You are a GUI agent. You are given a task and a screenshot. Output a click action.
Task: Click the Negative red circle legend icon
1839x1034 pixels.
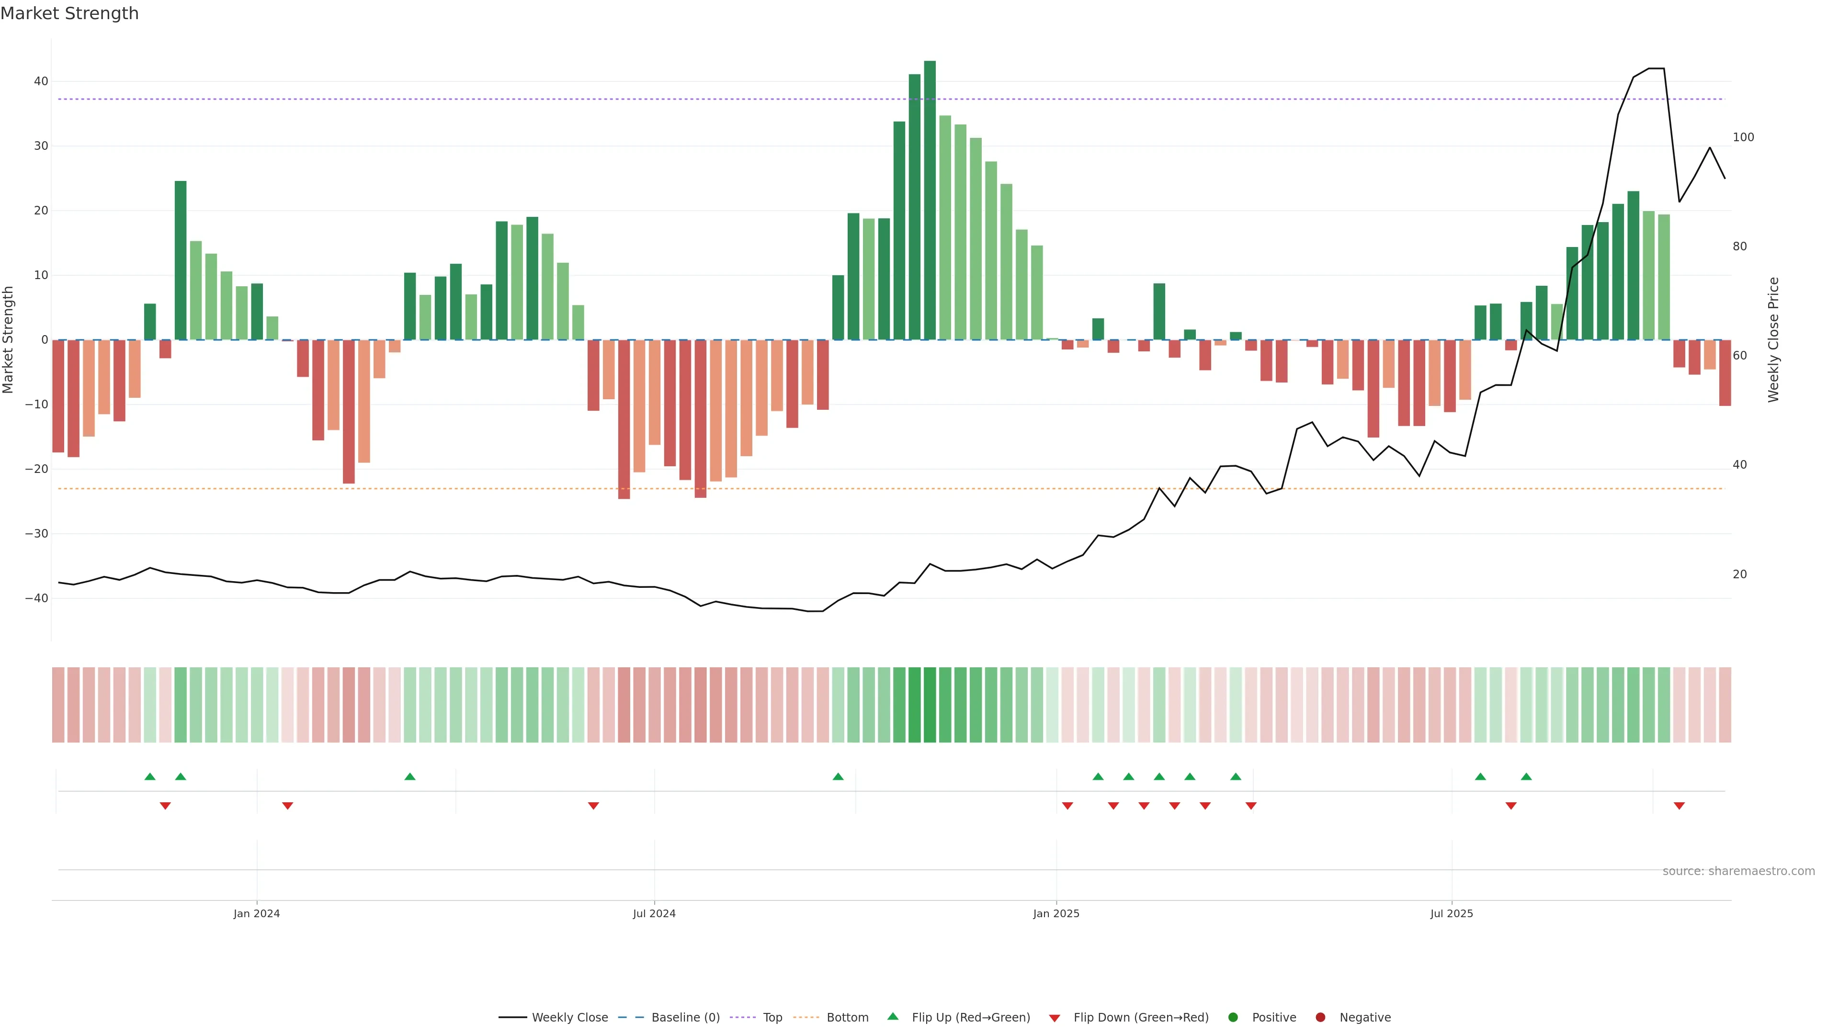point(1320,1018)
